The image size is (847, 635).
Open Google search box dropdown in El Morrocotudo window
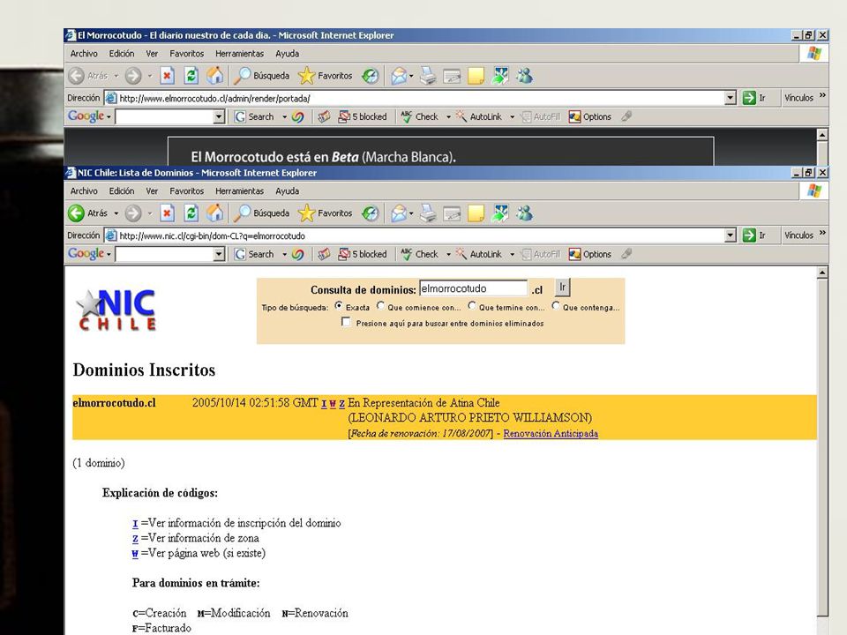[219, 116]
